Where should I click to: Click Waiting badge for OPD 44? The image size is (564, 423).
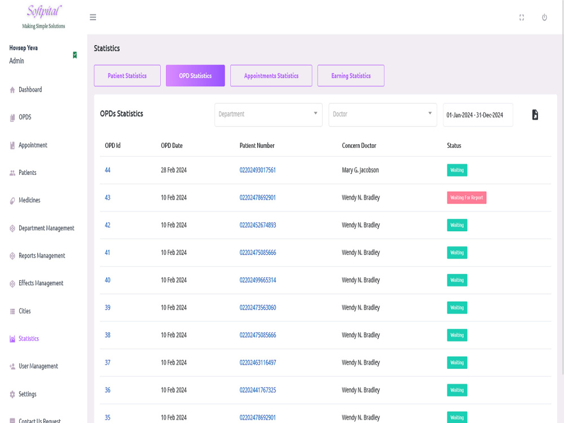pos(457,170)
